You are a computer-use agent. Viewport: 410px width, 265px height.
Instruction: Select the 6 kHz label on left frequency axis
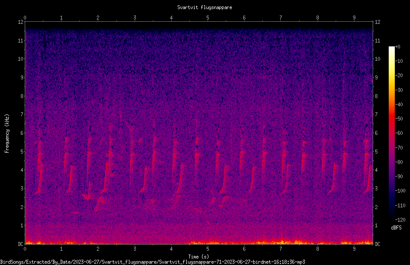pos(22,133)
